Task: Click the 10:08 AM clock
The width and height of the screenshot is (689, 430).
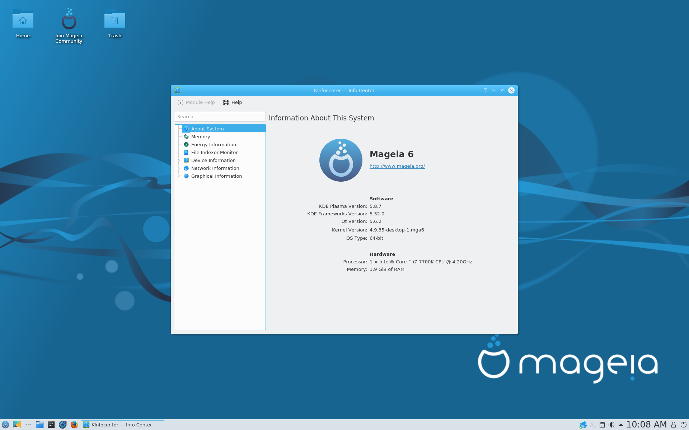Action: pos(646,425)
